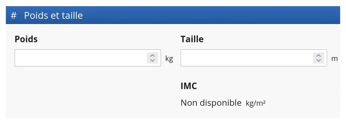Viewport: 346px width, 123px height.
Task: Click the Taille field label
Action: pos(192,39)
